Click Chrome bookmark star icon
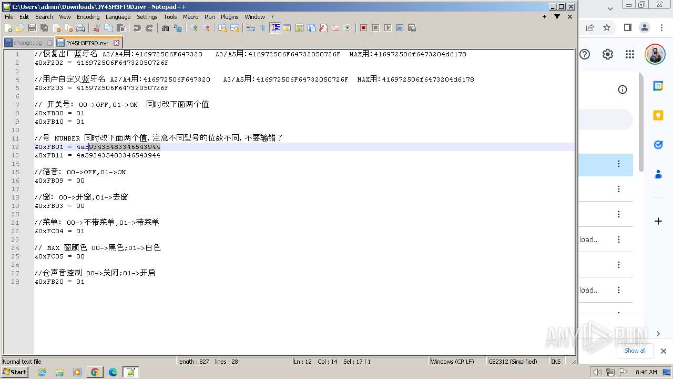Image resolution: width=673 pixels, height=379 pixels. tap(607, 27)
